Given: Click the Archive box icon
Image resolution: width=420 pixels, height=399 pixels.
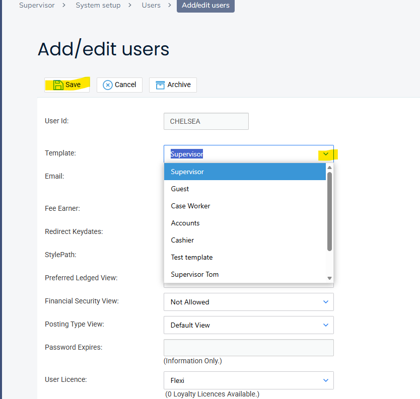Looking at the screenshot, I should [x=160, y=85].
